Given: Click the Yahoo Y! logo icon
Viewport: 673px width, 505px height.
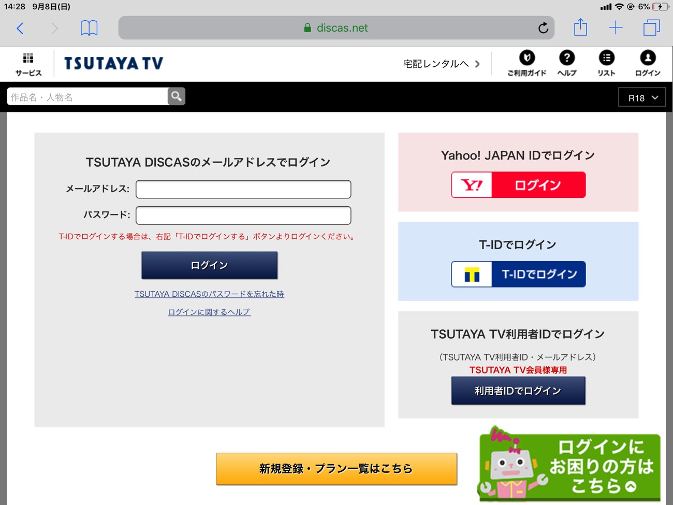Looking at the screenshot, I should click(472, 185).
